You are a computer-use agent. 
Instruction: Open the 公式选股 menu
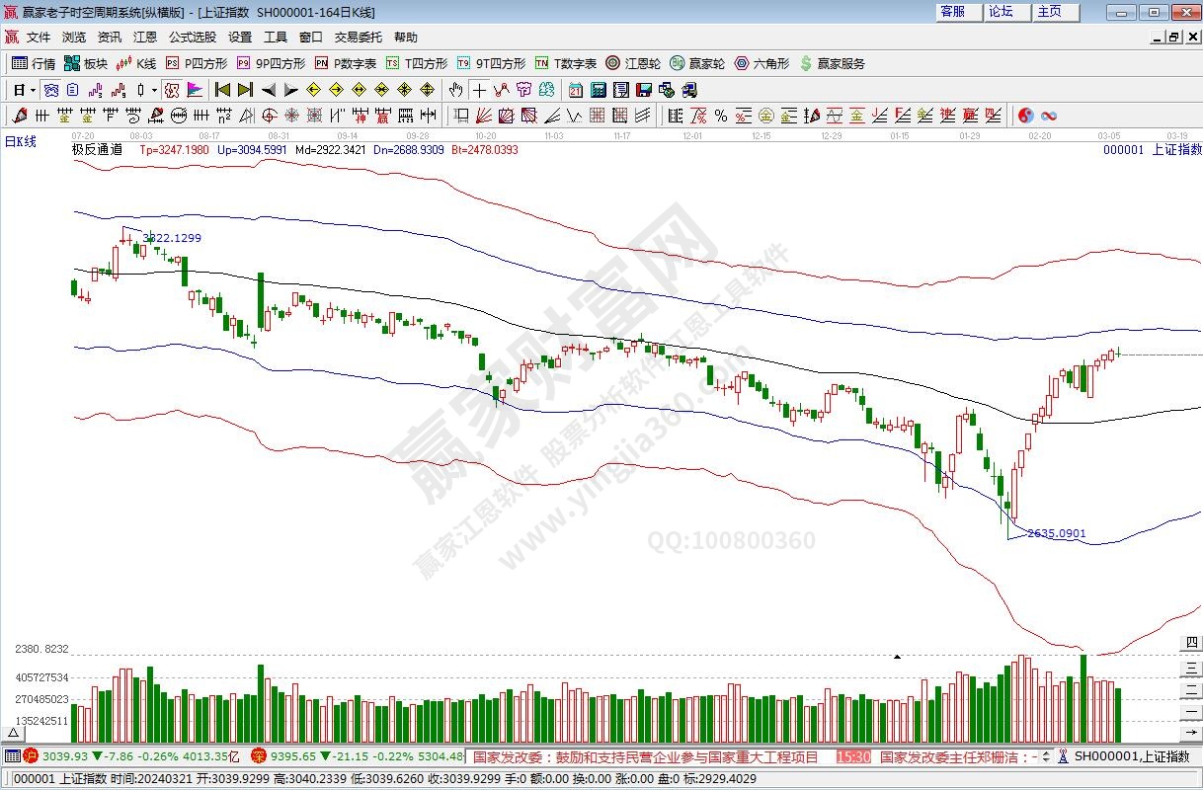[192, 38]
